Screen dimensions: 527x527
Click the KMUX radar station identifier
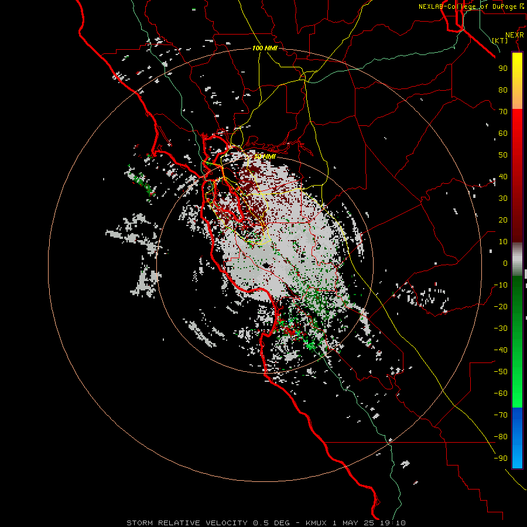[316, 523]
